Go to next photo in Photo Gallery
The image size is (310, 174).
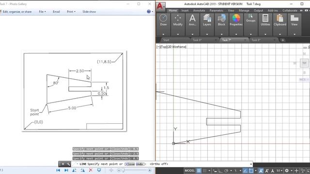click(66, 170)
